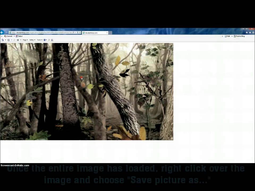
Task: Open a new blank tab
Action: (110, 33)
